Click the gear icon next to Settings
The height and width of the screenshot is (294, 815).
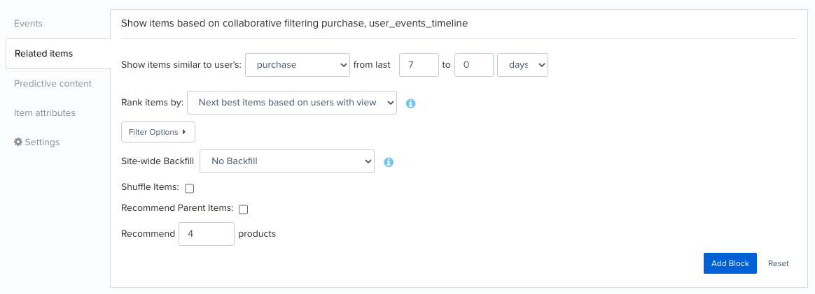click(x=18, y=142)
